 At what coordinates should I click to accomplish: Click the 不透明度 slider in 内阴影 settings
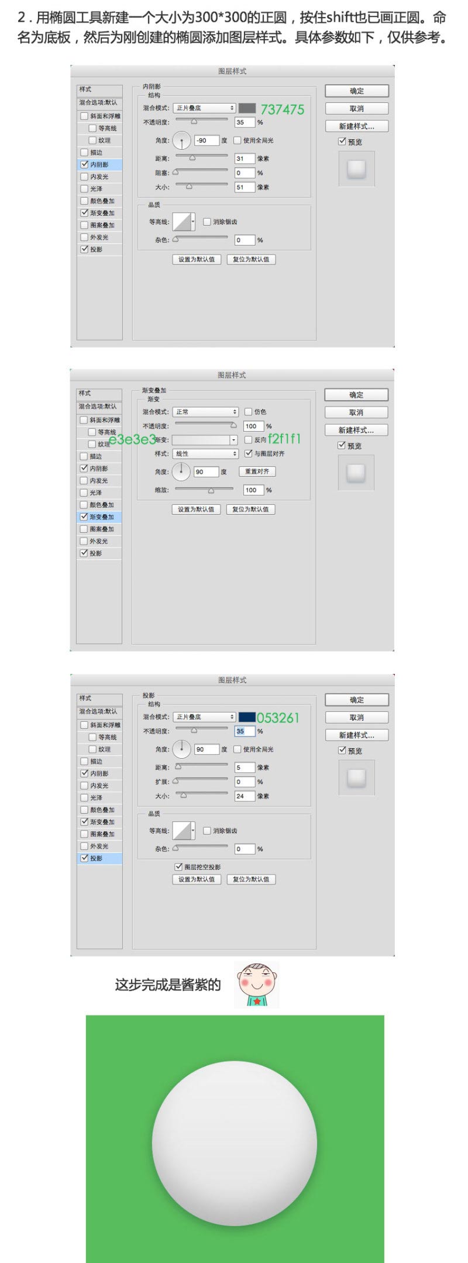tap(201, 121)
